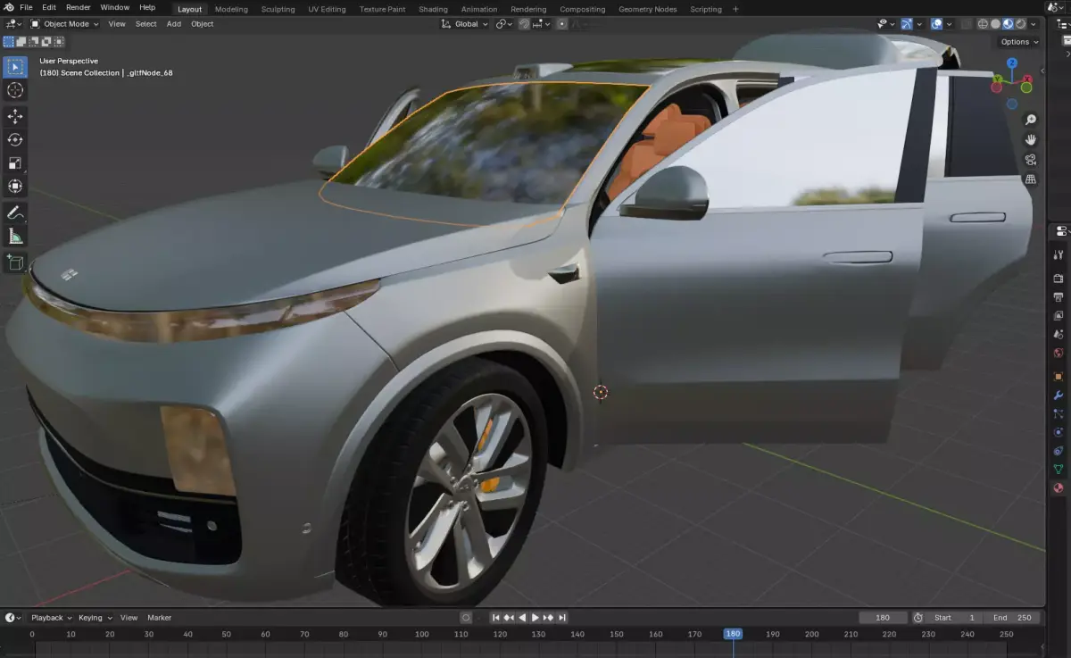
Task: Open the Output properties tab
Action: click(1059, 297)
